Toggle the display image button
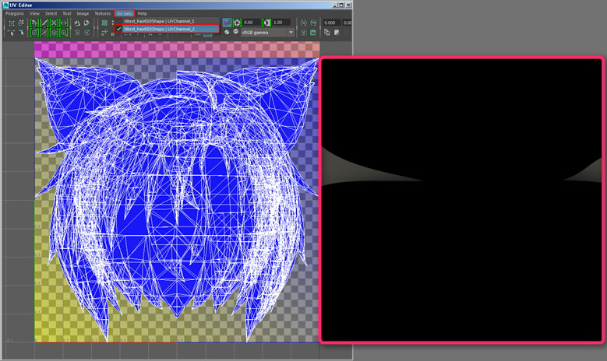Image resolution: width=607 pixels, height=361 pixels. click(226, 23)
